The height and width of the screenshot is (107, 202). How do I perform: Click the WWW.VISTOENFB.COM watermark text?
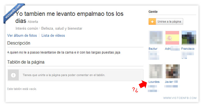[x=180, y=98]
